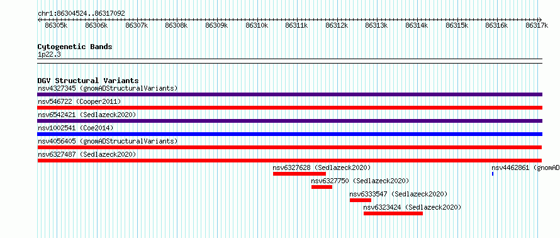
Task: Select the blue bar under nsv1002541
Action: 289,134
